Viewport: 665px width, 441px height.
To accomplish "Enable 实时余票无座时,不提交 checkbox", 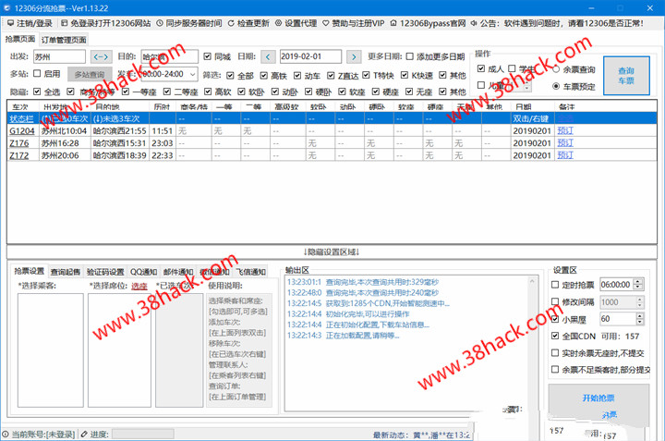I will pos(555,353).
